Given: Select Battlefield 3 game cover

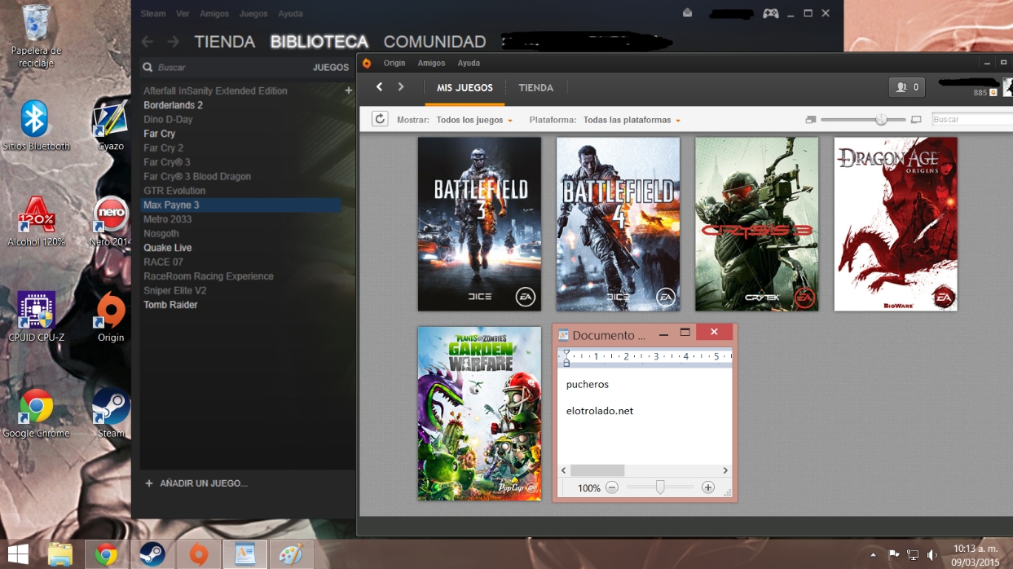Looking at the screenshot, I should pos(479,224).
